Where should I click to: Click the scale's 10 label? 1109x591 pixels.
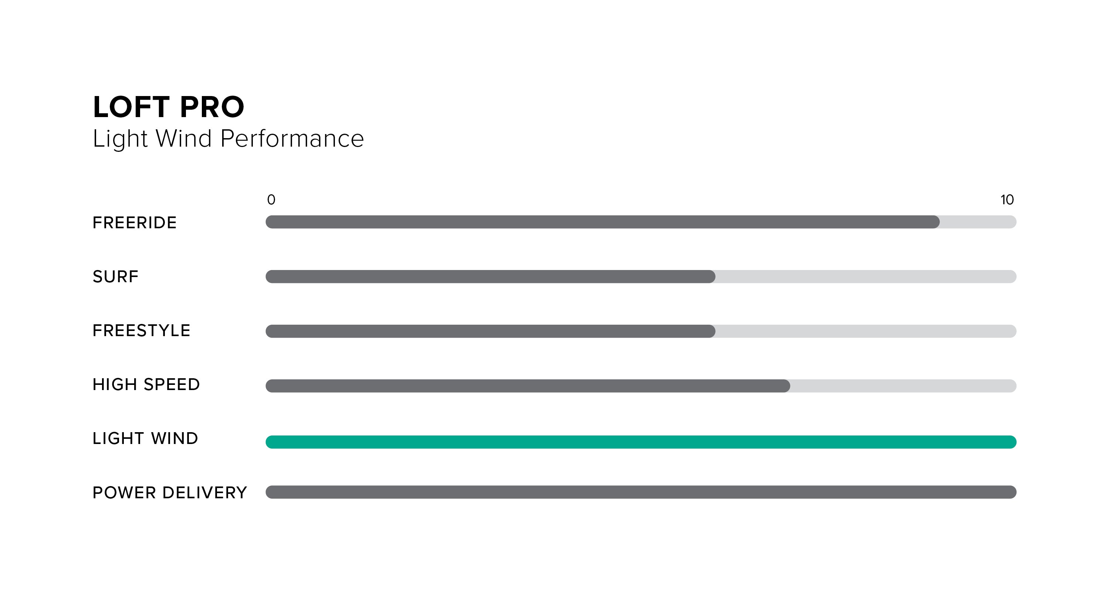[x=1007, y=199]
